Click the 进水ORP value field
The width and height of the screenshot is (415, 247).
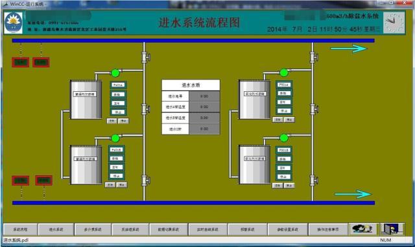click(204, 129)
